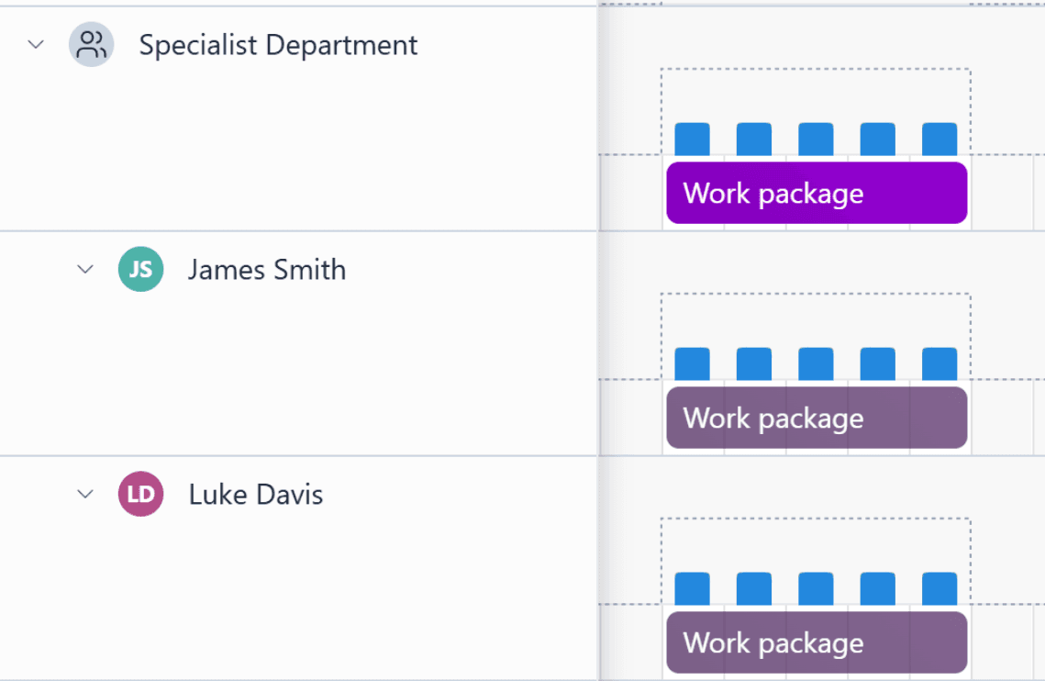
Task: Select the Luke Davis name
Action: (x=256, y=495)
